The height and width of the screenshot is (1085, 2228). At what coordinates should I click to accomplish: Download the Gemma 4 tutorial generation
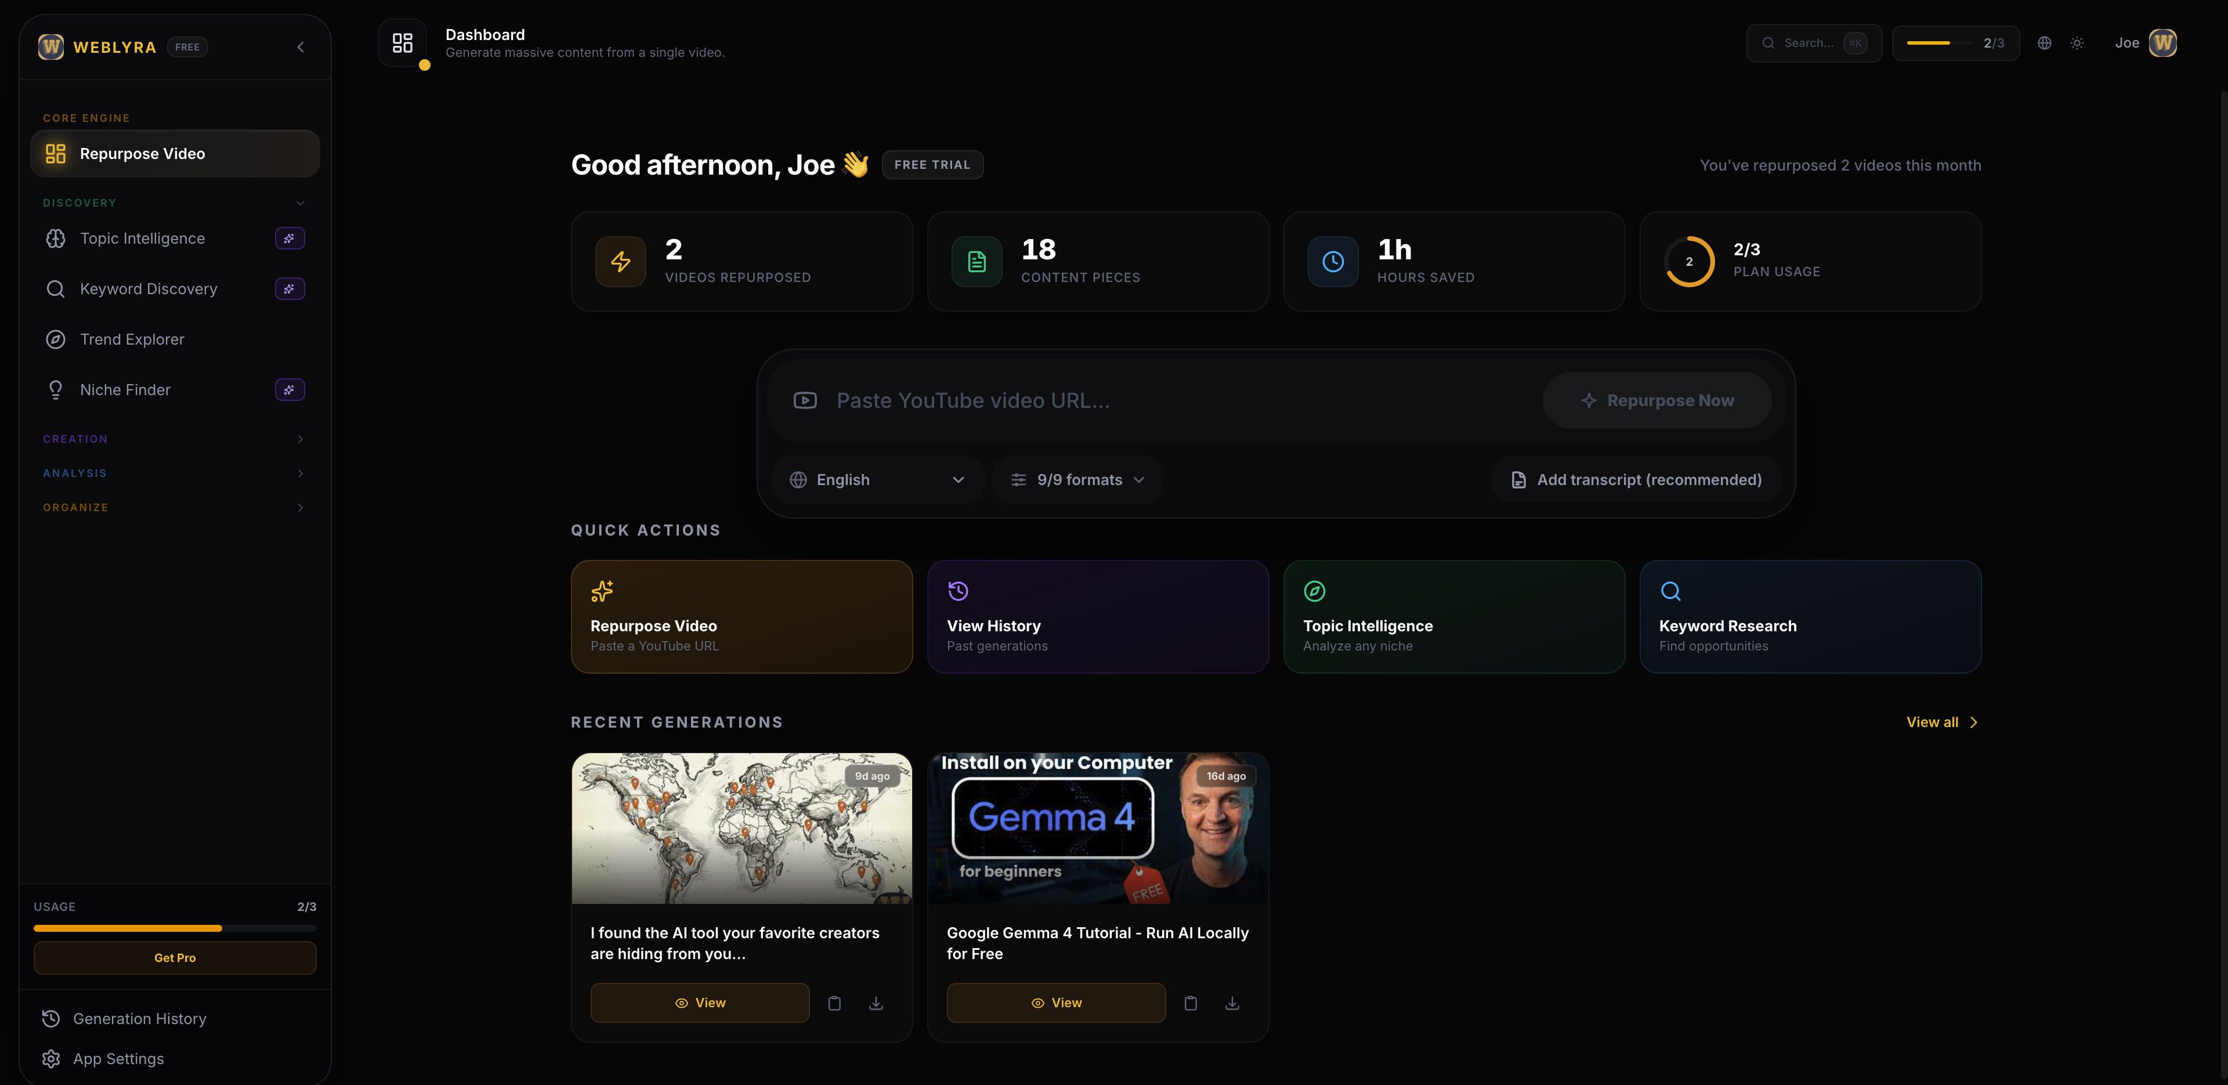tap(1232, 1003)
